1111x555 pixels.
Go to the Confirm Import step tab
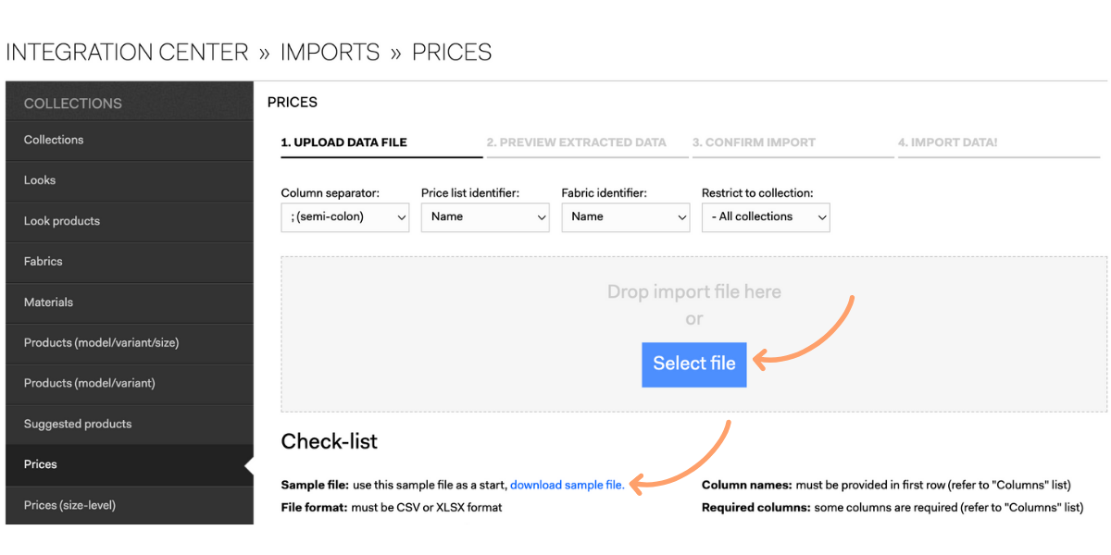pyautogui.click(x=792, y=143)
